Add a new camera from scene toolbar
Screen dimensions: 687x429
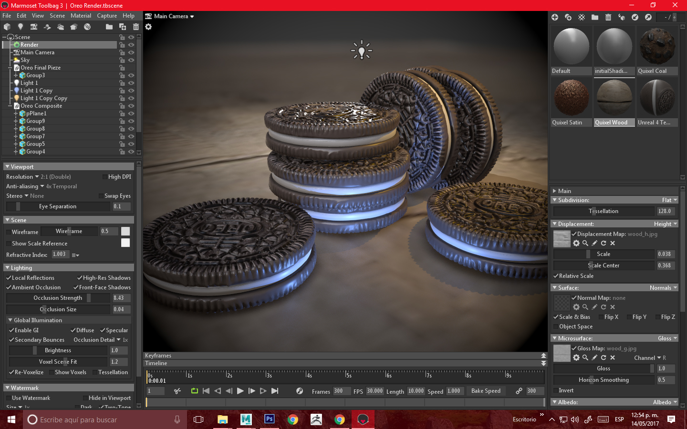[x=34, y=27]
